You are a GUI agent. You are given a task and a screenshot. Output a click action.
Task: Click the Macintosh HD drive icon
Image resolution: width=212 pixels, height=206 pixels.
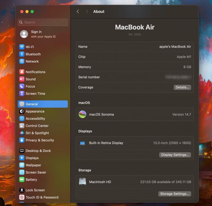(82, 182)
